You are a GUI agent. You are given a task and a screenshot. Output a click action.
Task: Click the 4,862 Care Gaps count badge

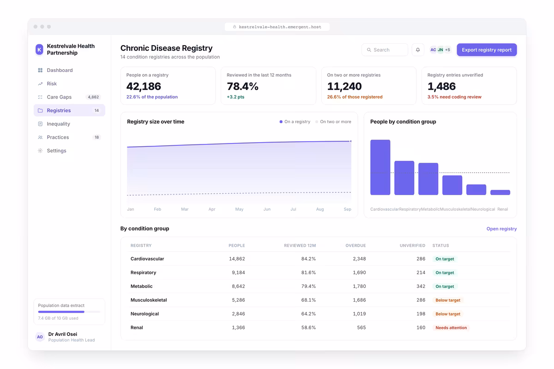pos(93,97)
